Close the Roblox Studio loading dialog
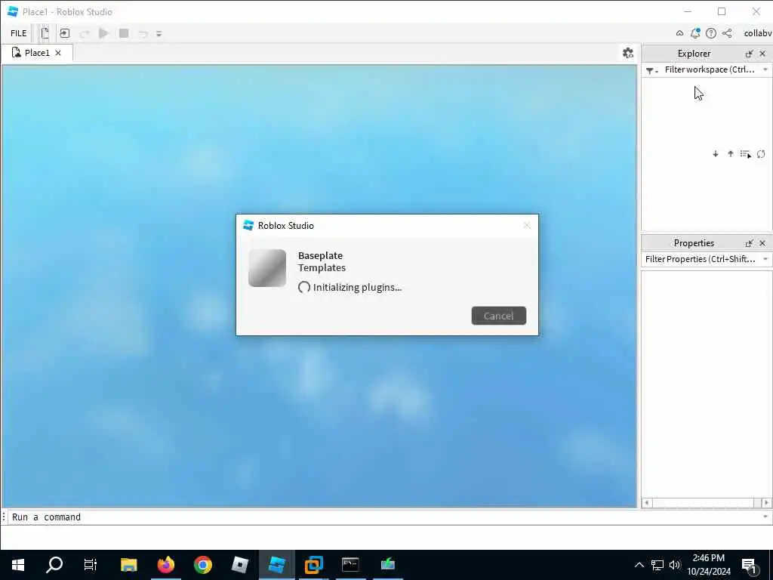773x580 pixels. click(527, 225)
